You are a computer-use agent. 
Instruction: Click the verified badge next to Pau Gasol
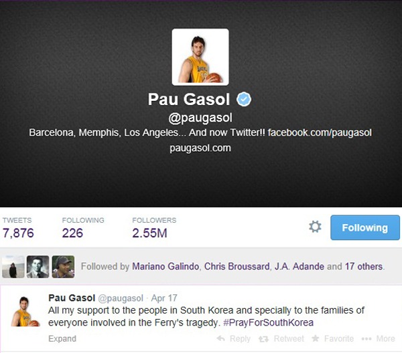click(244, 99)
